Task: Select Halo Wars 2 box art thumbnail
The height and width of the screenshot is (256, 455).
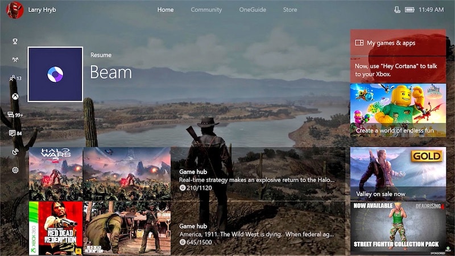Action: [56, 174]
